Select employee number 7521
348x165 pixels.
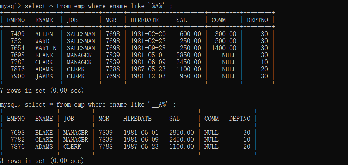point(18,41)
